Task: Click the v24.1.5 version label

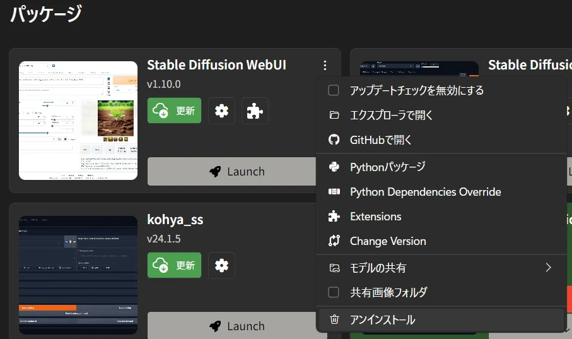Action: [164, 239]
